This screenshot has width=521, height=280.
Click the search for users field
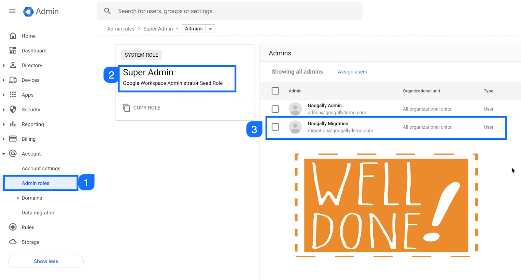[230, 11]
